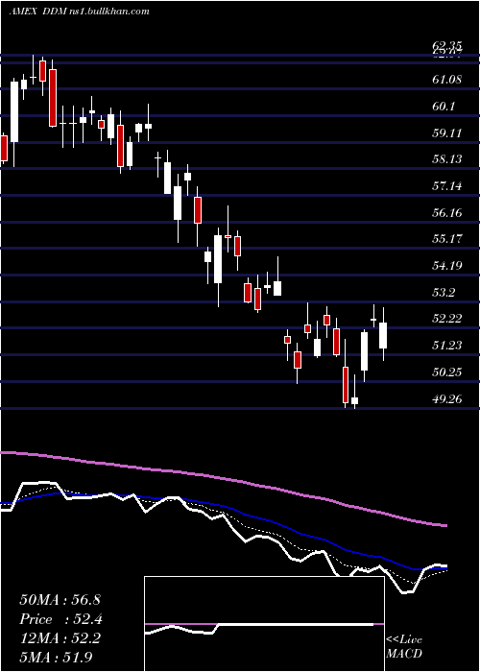Select the 58.13 price level label
This screenshot has width=480, height=672.
click(447, 159)
